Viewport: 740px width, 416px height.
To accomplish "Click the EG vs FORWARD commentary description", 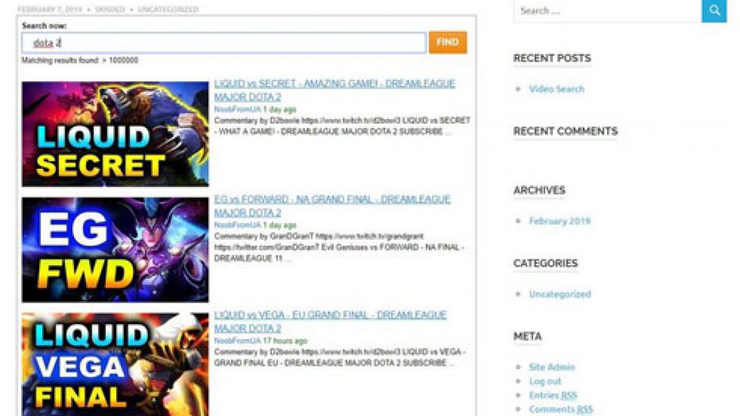I will pos(339,247).
